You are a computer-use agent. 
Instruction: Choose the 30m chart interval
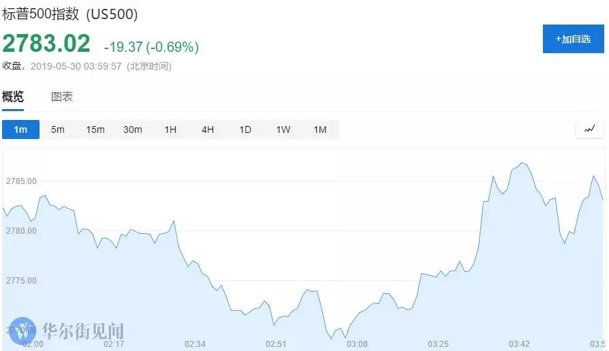(x=132, y=129)
